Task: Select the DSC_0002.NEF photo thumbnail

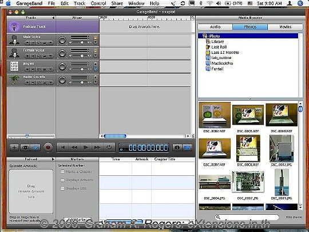Action: [215, 115]
